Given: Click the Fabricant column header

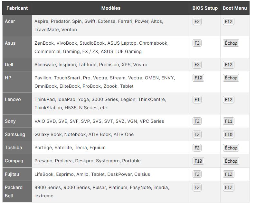Looking at the screenshot, I should coord(17,8).
